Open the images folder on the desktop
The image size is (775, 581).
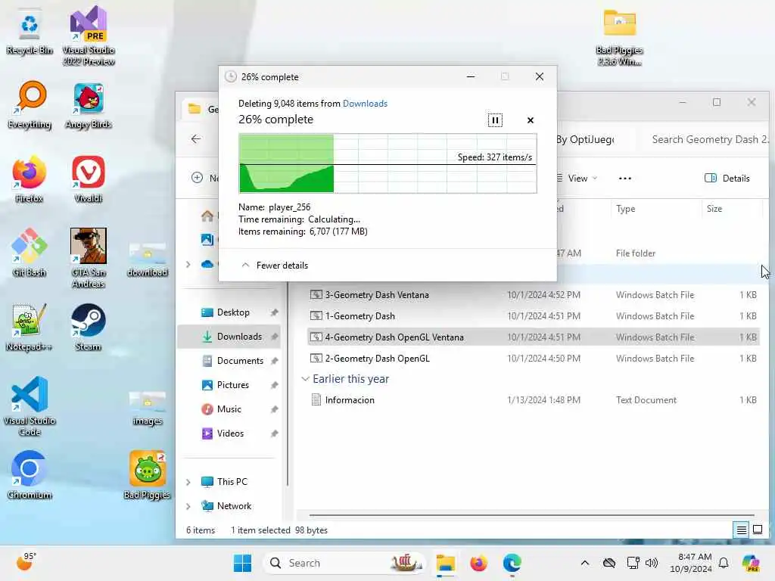tap(148, 408)
